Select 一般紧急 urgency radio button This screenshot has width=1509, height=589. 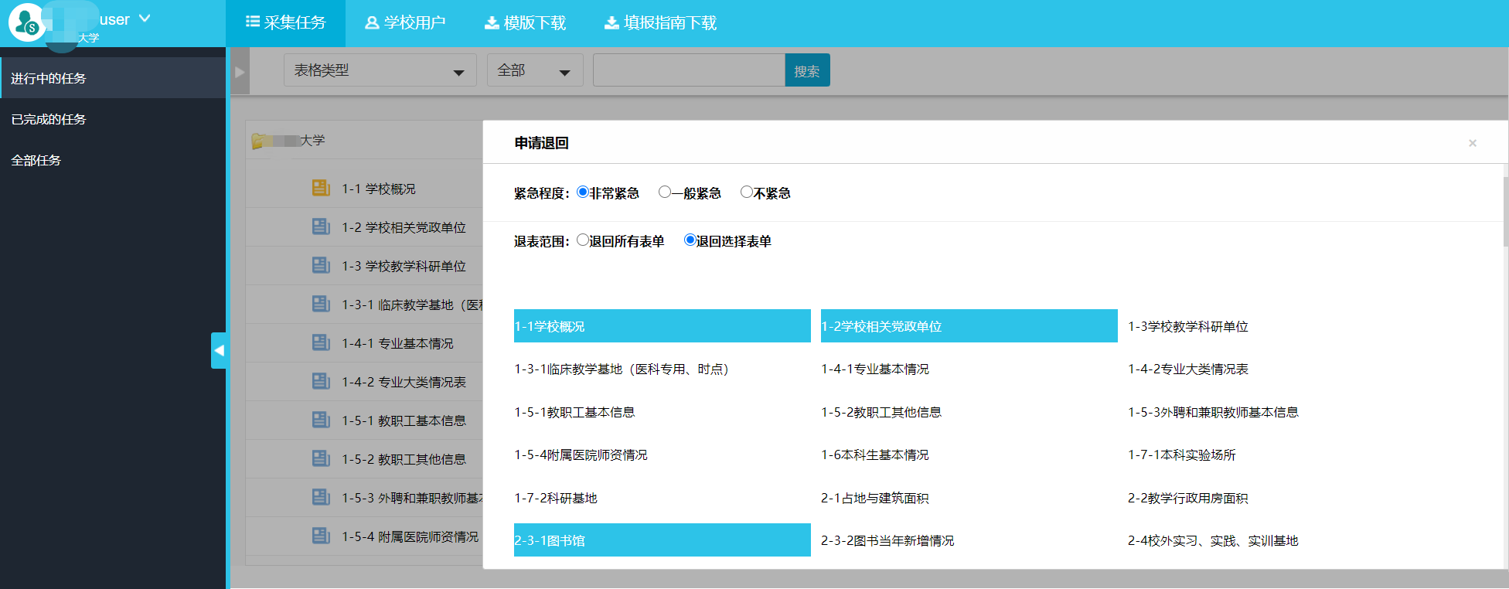click(x=664, y=192)
